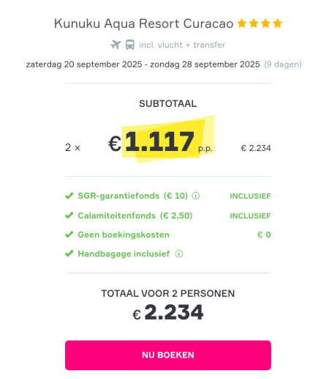Click the incl. vlucht + transfer text
Image resolution: width=329 pixels, height=379 pixels.
pos(182,45)
